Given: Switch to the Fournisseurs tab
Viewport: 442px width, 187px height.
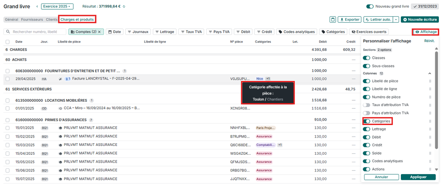Looking at the screenshot, I should pyautogui.click(x=32, y=19).
